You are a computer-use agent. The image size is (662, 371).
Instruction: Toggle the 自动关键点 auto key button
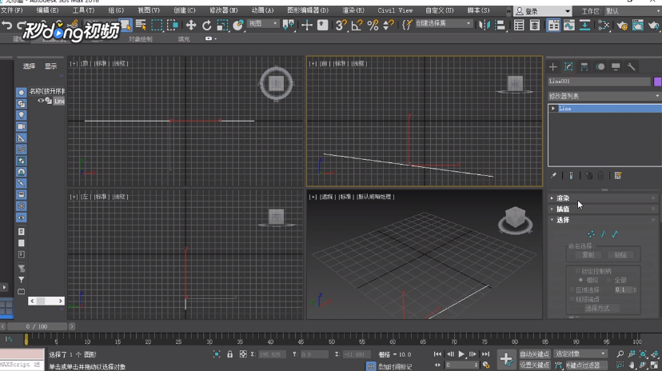[535, 354]
